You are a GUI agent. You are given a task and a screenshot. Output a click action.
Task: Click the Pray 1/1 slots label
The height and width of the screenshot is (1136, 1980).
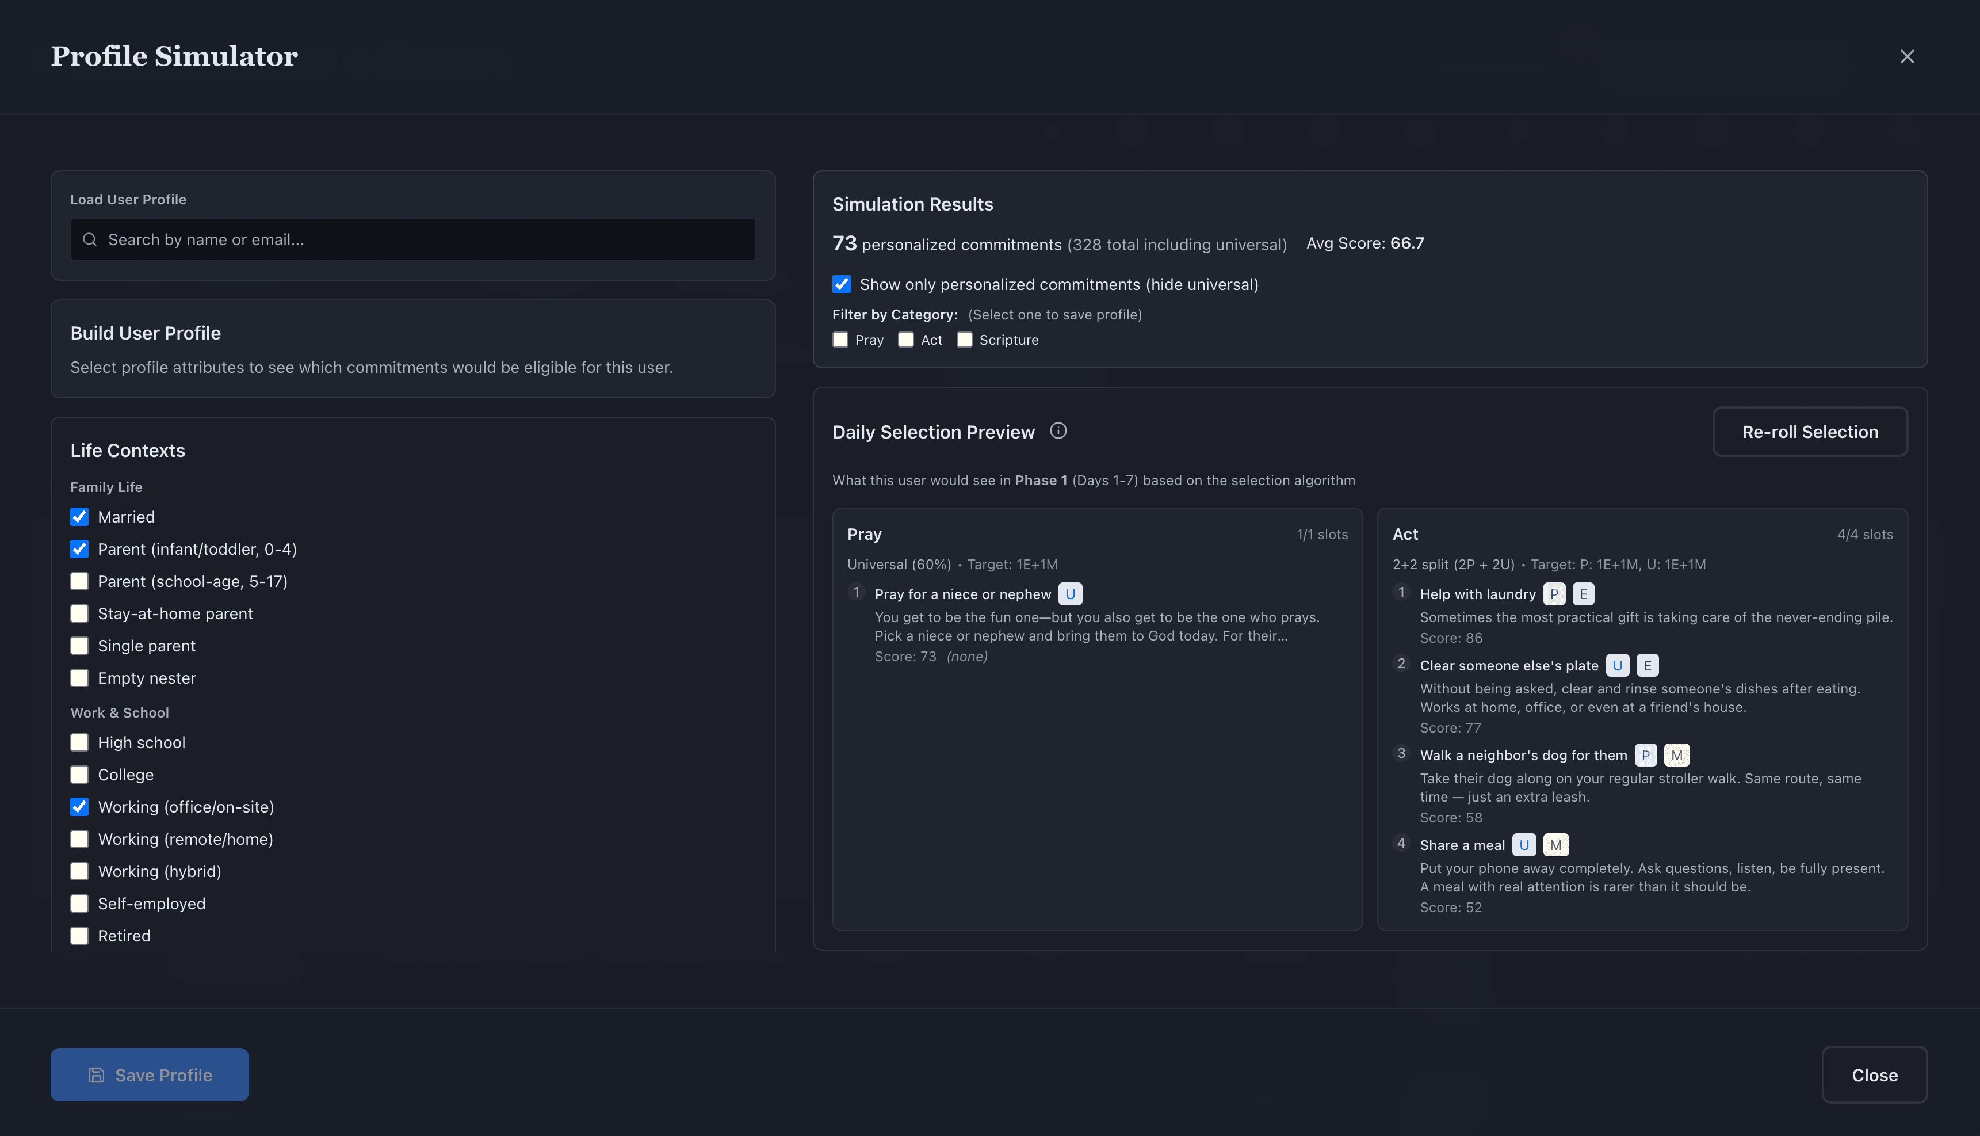pyautogui.click(x=1322, y=535)
